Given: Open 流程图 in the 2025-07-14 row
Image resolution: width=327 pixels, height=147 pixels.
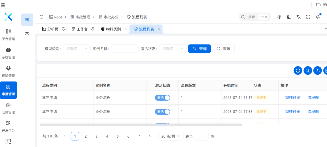Looking at the screenshot, I should (313, 98).
